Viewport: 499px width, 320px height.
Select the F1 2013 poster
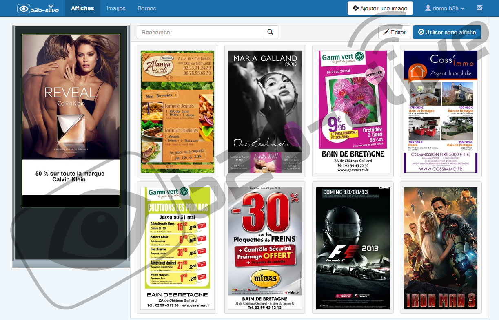tap(353, 248)
